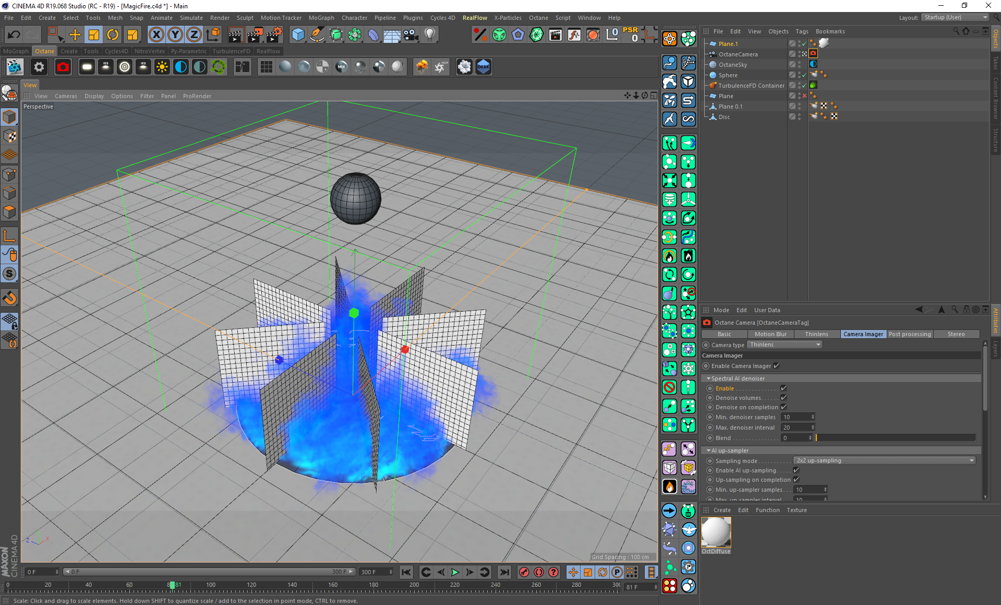Toggle Spectral AI denoiser Enable checkbox
This screenshot has width=1001, height=605.
pos(783,388)
